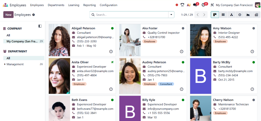Select My Company (San Francisco) filter

point(22,41)
